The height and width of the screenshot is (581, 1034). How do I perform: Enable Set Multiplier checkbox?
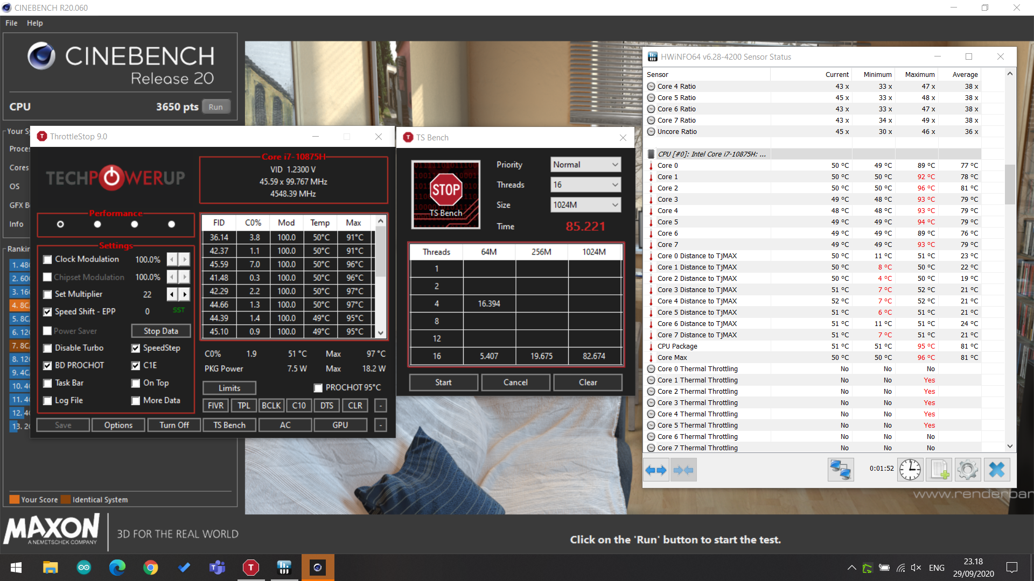coord(47,295)
